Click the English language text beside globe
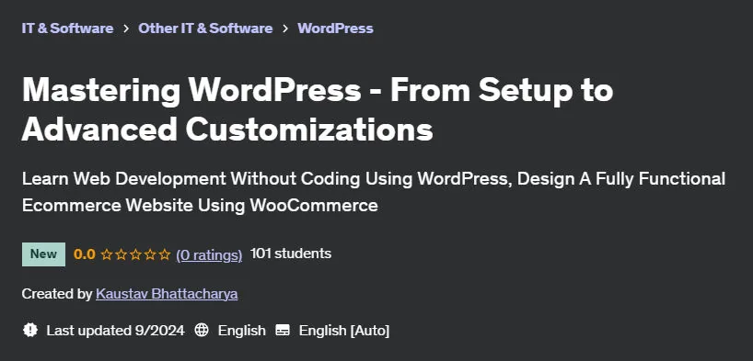753x361 pixels. pos(241,331)
